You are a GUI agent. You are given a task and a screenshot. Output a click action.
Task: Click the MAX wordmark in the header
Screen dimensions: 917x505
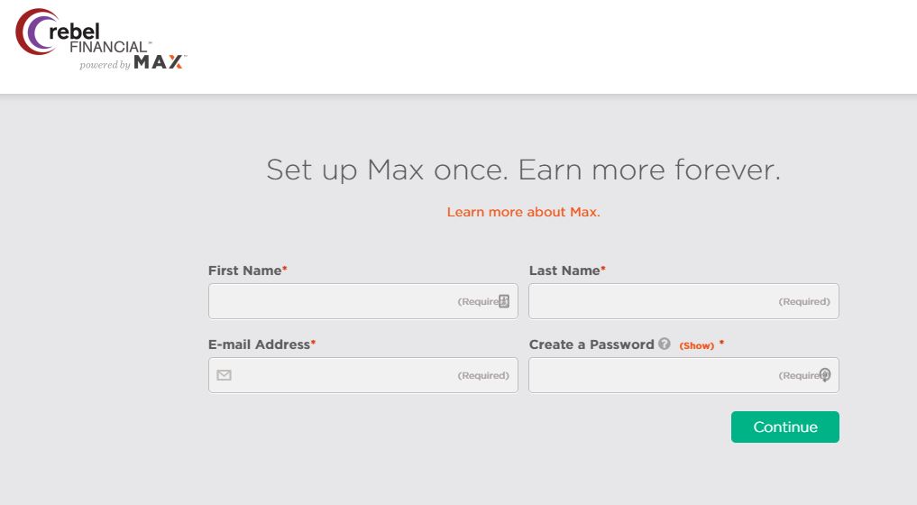coord(159,62)
